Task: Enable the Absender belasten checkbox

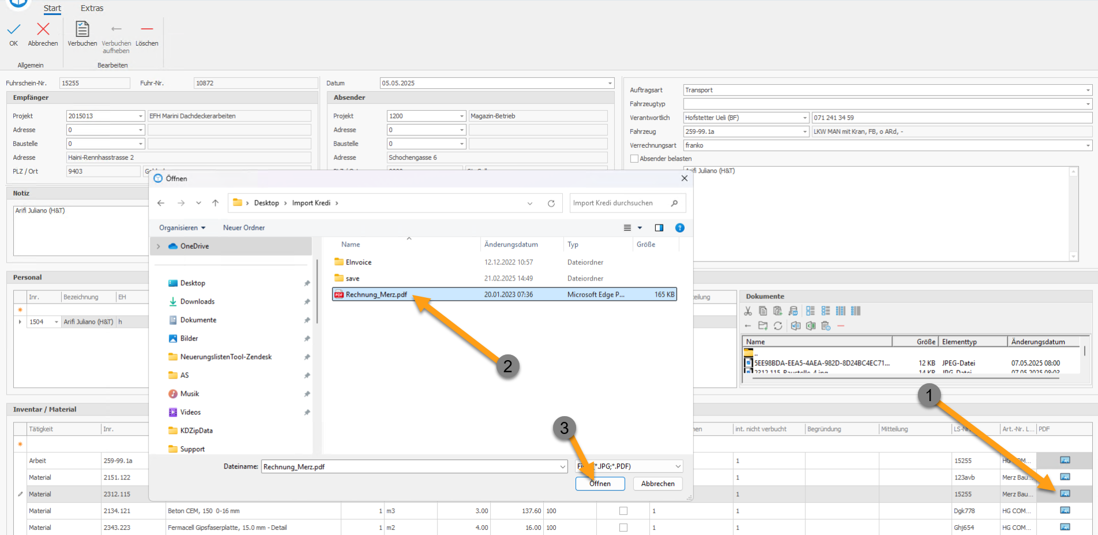Action: point(634,159)
